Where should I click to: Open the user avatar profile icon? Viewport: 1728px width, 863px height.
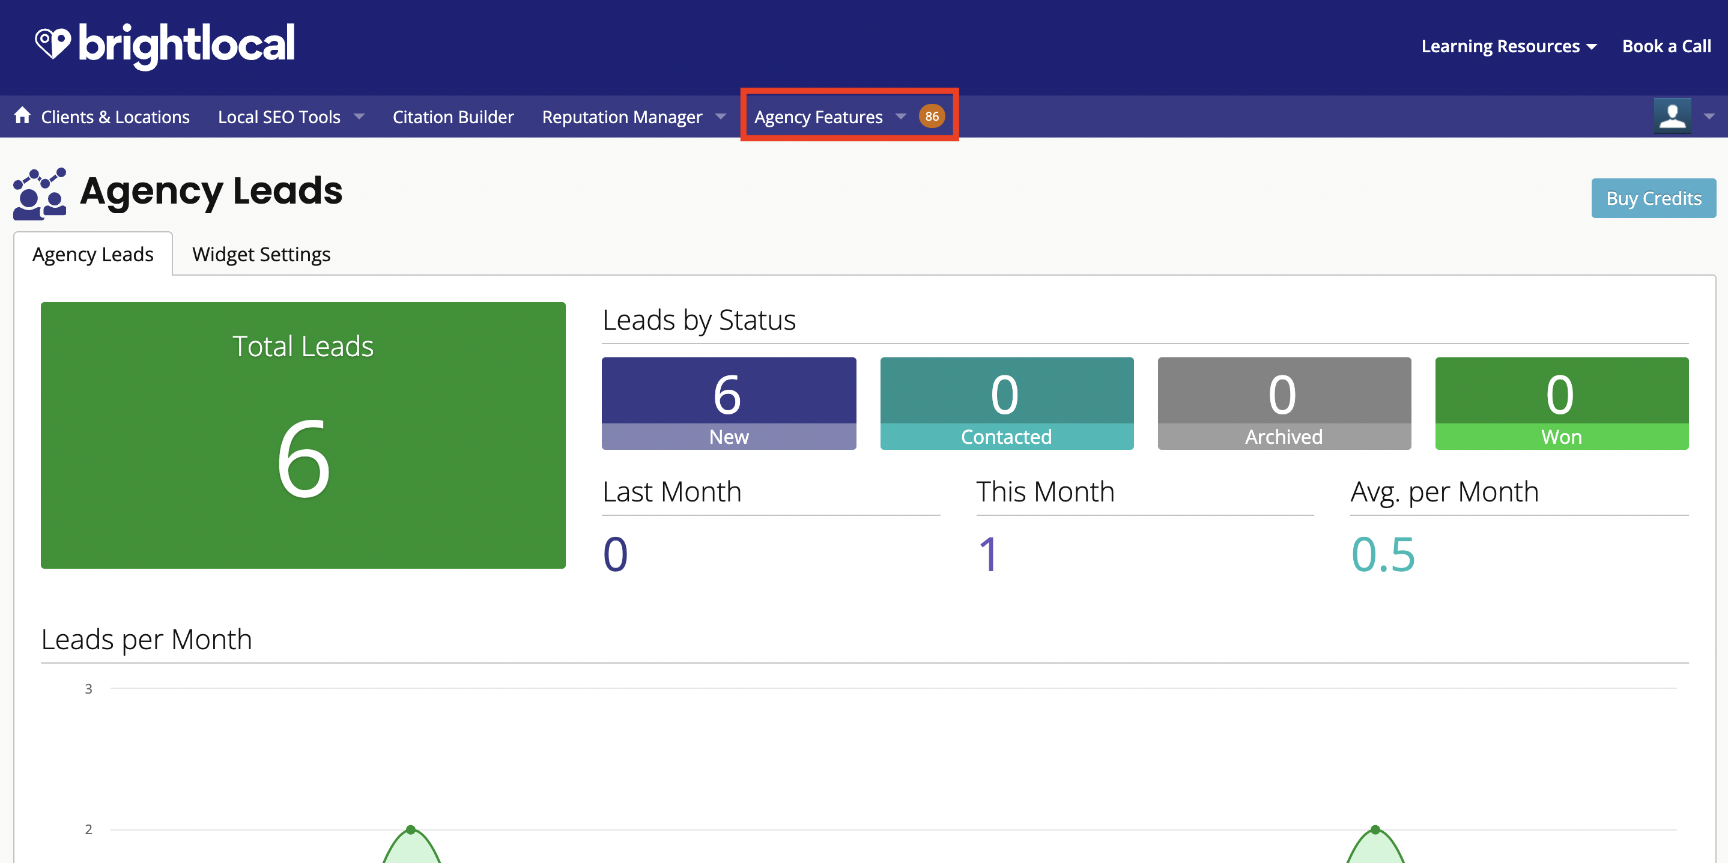point(1672,116)
